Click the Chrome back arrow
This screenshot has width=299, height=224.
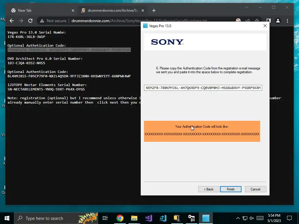coord(12,21)
